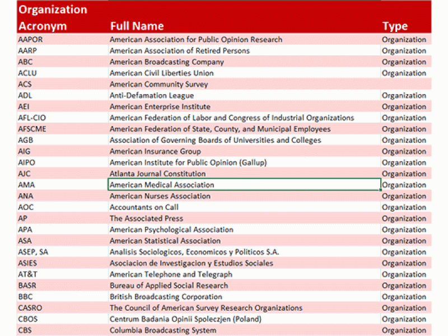Click the AMA acronym cell
The height and width of the screenshot is (336, 448).
[x=62, y=185]
